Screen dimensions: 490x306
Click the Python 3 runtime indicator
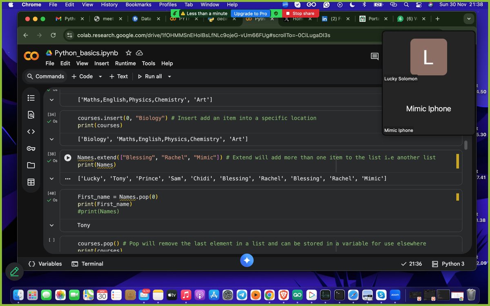click(x=448, y=264)
